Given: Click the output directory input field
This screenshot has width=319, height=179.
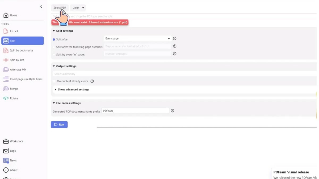Looking at the screenshot, I should point(183,74).
